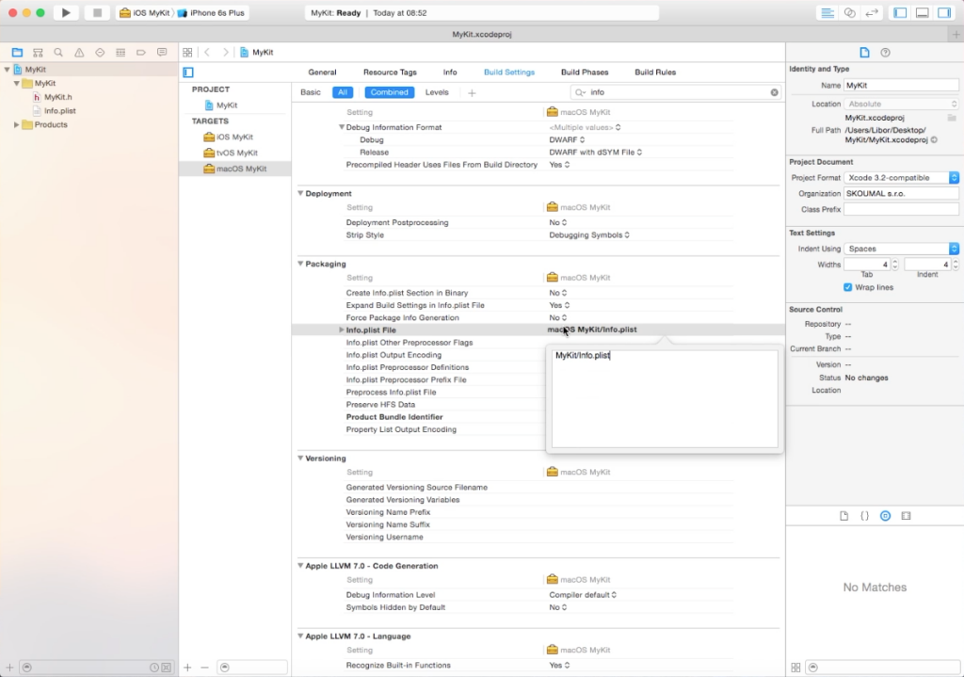964x677 pixels.
Task: Switch to Levels view
Action: 437,92
